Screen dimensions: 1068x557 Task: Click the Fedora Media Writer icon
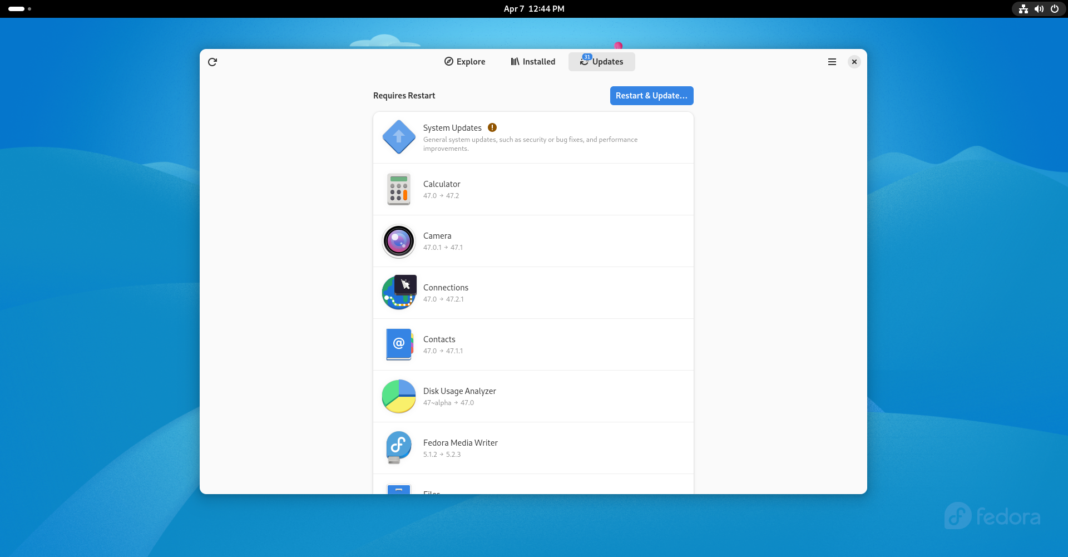(x=399, y=447)
